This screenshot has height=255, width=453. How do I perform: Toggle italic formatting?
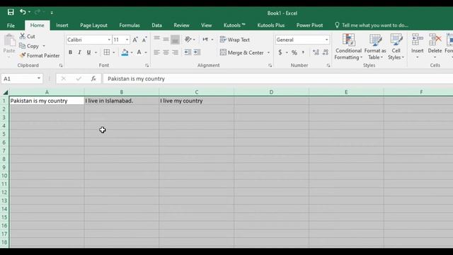[x=79, y=52]
